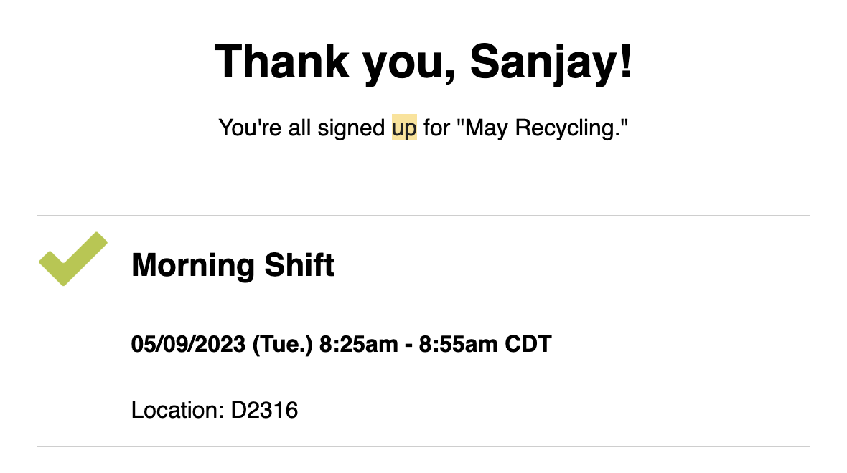Click the divider line below the Location
The image size is (847, 473).
click(423, 446)
